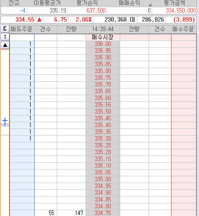
Task: Click the ask count 55 at 334.75
Action: click(x=51, y=213)
